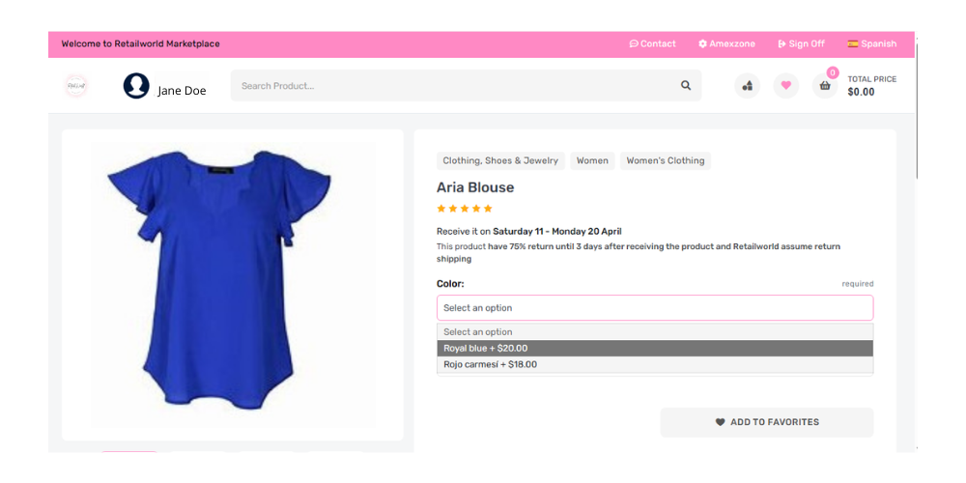Choose the Royal blue + $20.00 option

655,348
